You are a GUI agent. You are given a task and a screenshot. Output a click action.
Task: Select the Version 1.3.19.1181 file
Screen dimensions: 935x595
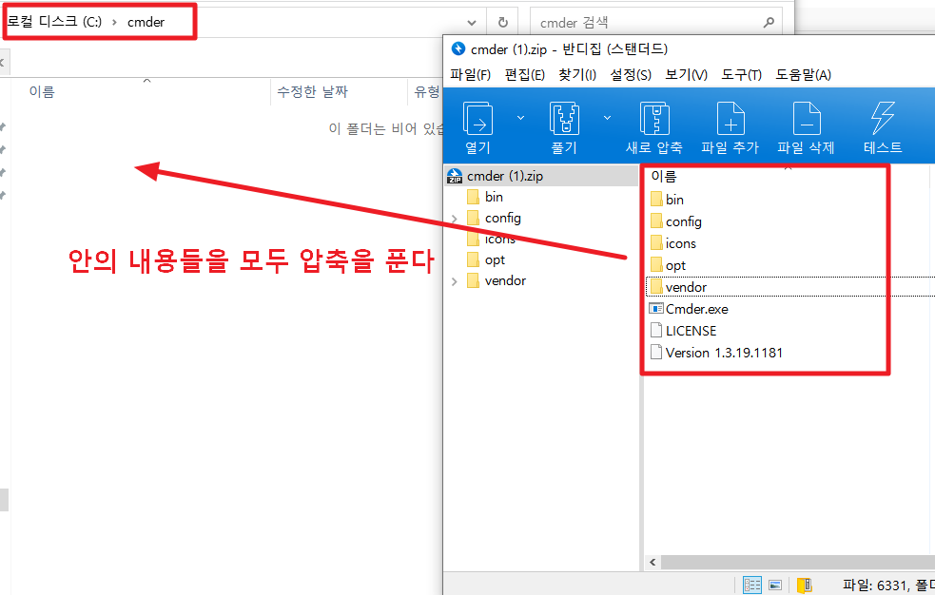(x=724, y=353)
